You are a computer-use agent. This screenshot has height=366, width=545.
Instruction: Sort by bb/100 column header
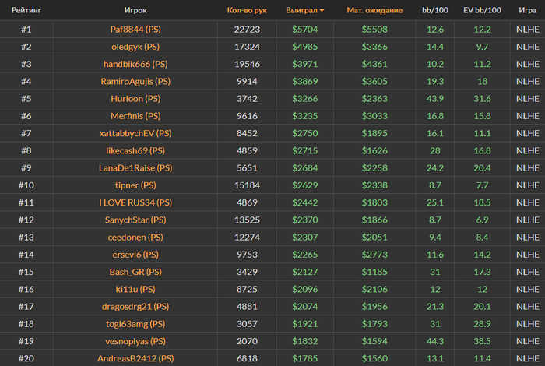434,10
